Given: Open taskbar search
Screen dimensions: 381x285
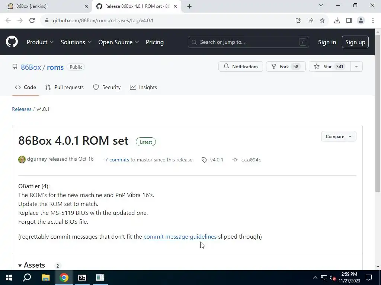Looking at the screenshot, I should (27, 278).
